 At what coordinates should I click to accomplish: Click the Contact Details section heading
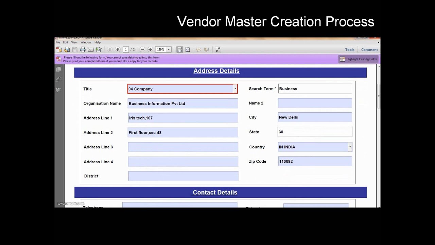click(x=215, y=192)
